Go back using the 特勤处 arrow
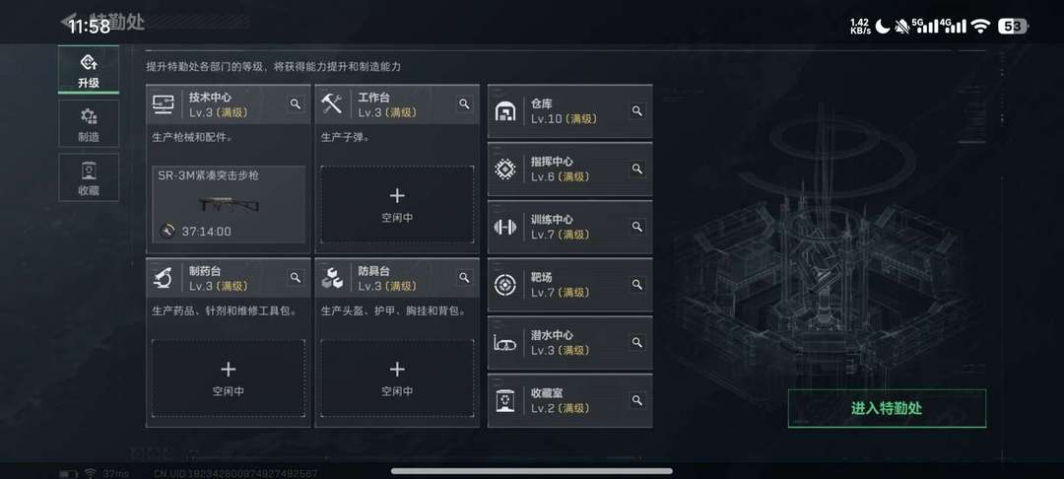 67,22
